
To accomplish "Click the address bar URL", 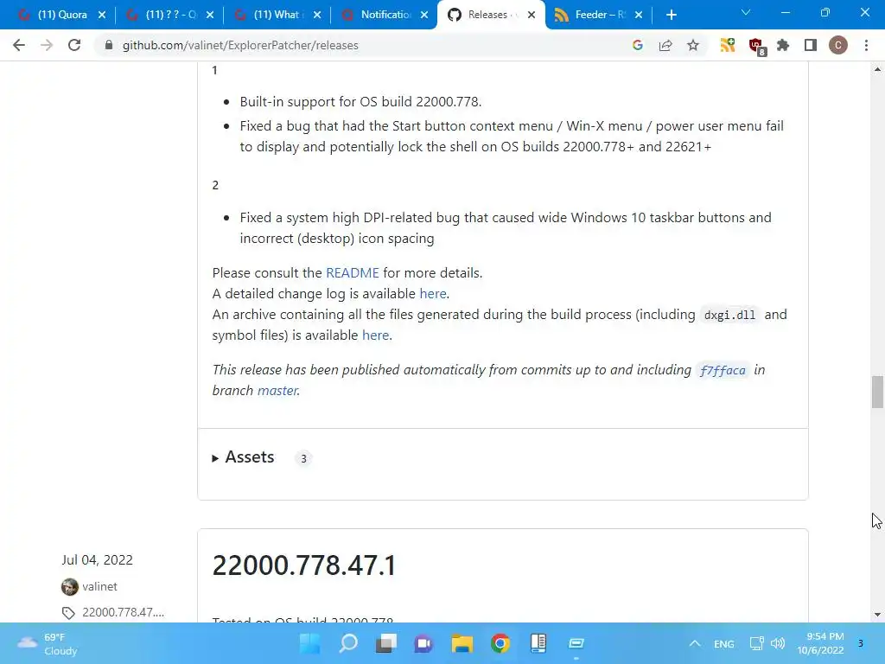I will click(x=240, y=45).
